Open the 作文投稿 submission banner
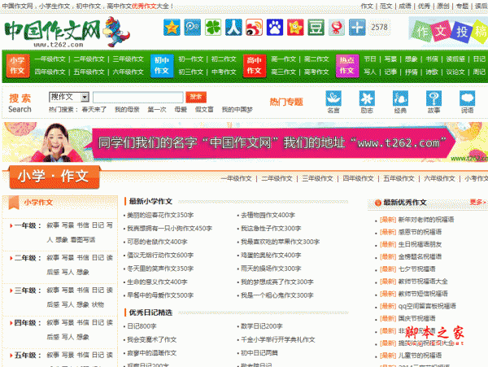 click(x=448, y=32)
